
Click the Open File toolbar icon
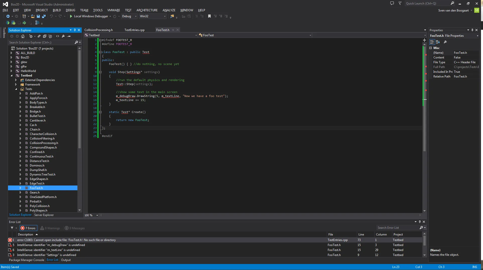tap(33, 16)
